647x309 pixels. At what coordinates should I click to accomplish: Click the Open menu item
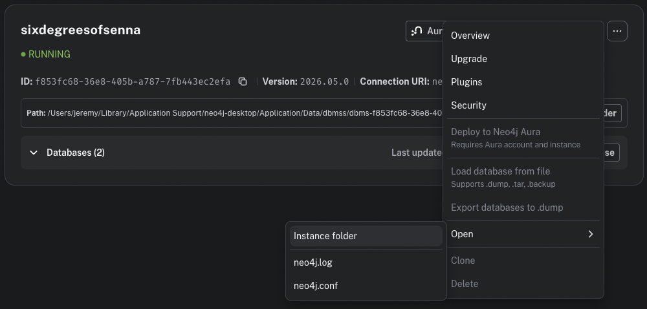(523, 234)
